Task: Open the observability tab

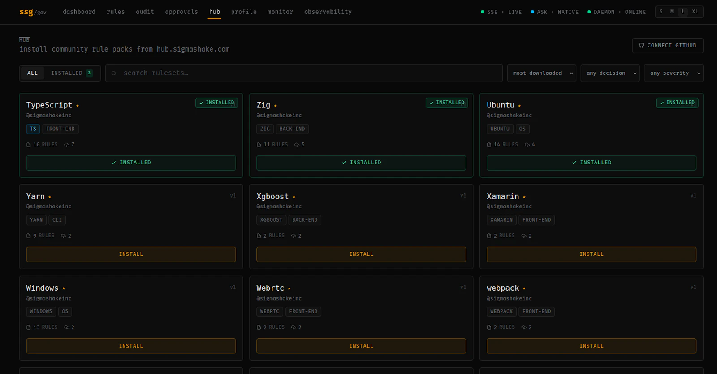Action: click(328, 12)
